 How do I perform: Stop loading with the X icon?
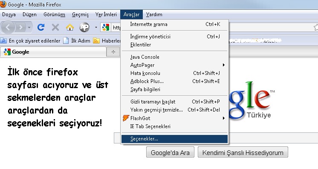[x=55, y=27]
